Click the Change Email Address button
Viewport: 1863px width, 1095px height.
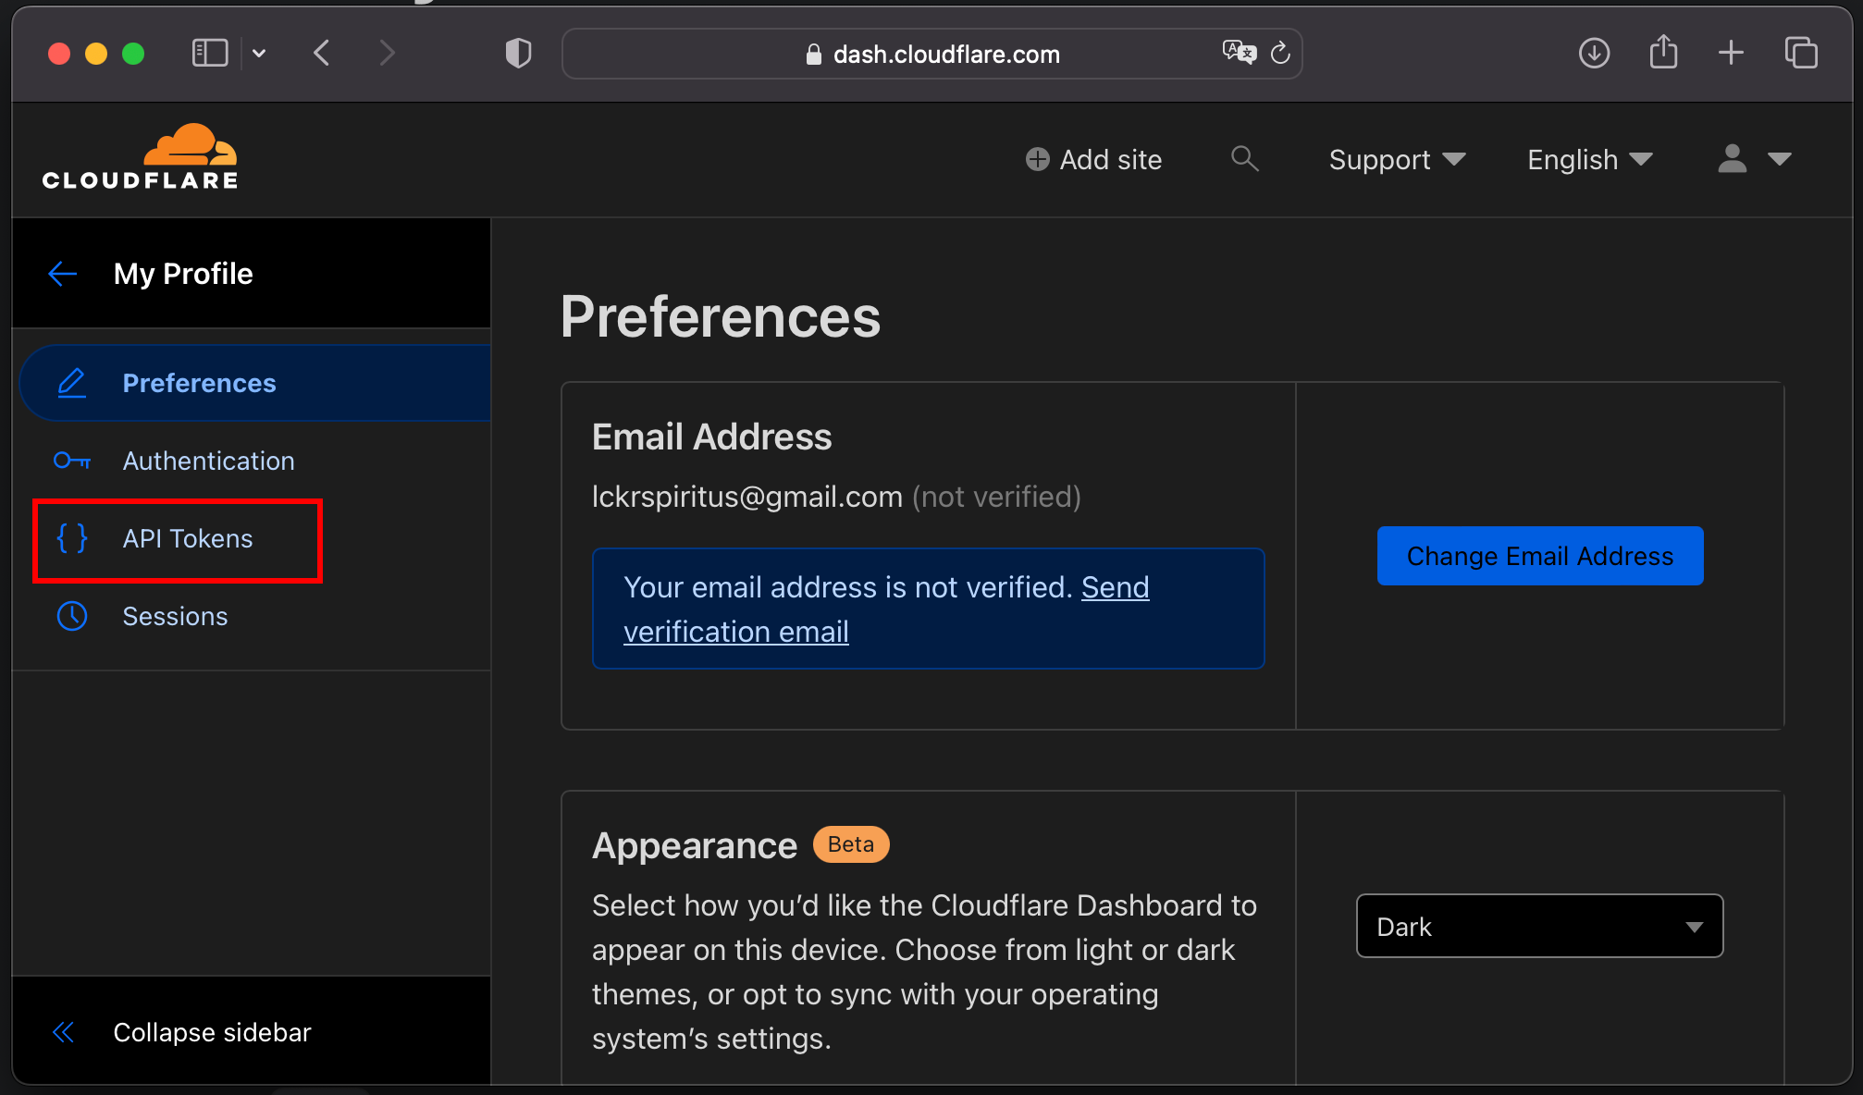tap(1538, 555)
